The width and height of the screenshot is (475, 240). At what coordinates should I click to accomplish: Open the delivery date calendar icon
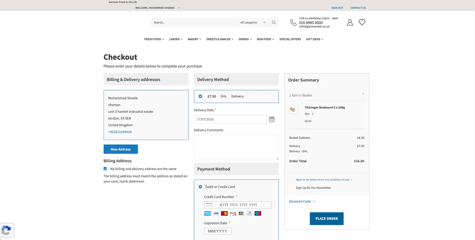pyautogui.click(x=272, y=119)
